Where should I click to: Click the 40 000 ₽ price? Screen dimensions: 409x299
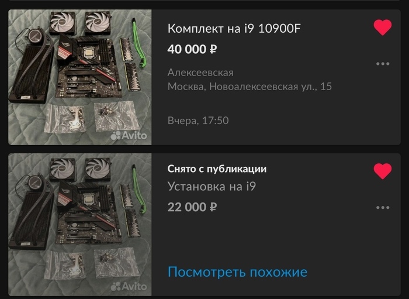192,49
